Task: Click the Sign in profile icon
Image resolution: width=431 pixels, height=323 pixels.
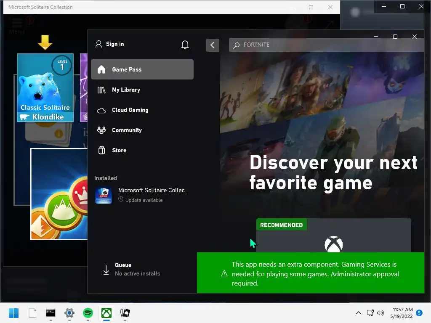Action: coord(98,44)
